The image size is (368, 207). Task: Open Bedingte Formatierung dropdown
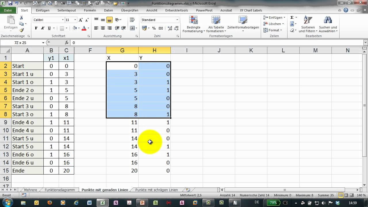194,24
